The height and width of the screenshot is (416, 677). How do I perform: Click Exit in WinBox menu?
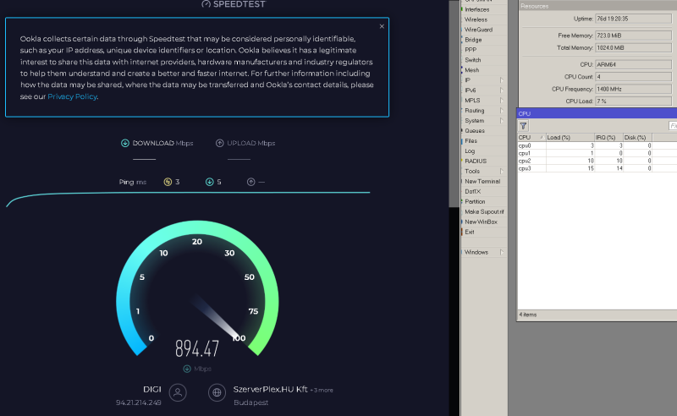pos(470,232)
